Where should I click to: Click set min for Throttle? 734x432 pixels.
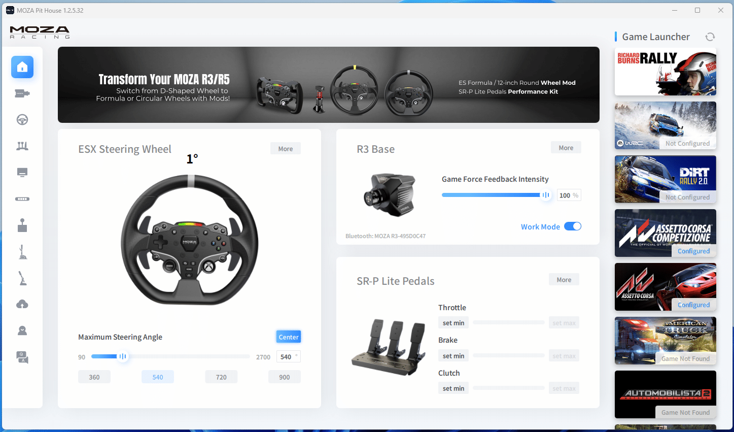coord(453,323)
